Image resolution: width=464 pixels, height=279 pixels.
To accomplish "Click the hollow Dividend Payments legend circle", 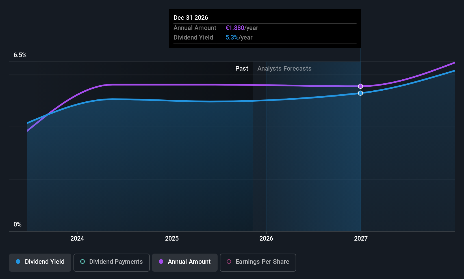I will 82,262.
